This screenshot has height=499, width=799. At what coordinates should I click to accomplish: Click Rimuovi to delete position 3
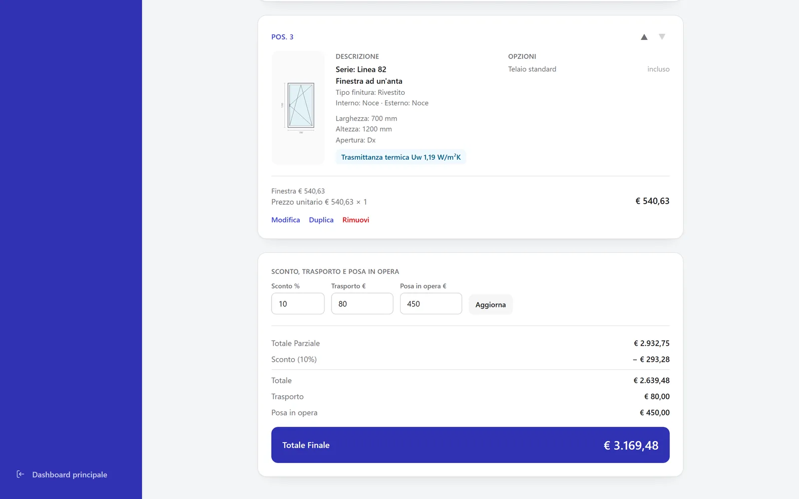click(x=356, y=220)
